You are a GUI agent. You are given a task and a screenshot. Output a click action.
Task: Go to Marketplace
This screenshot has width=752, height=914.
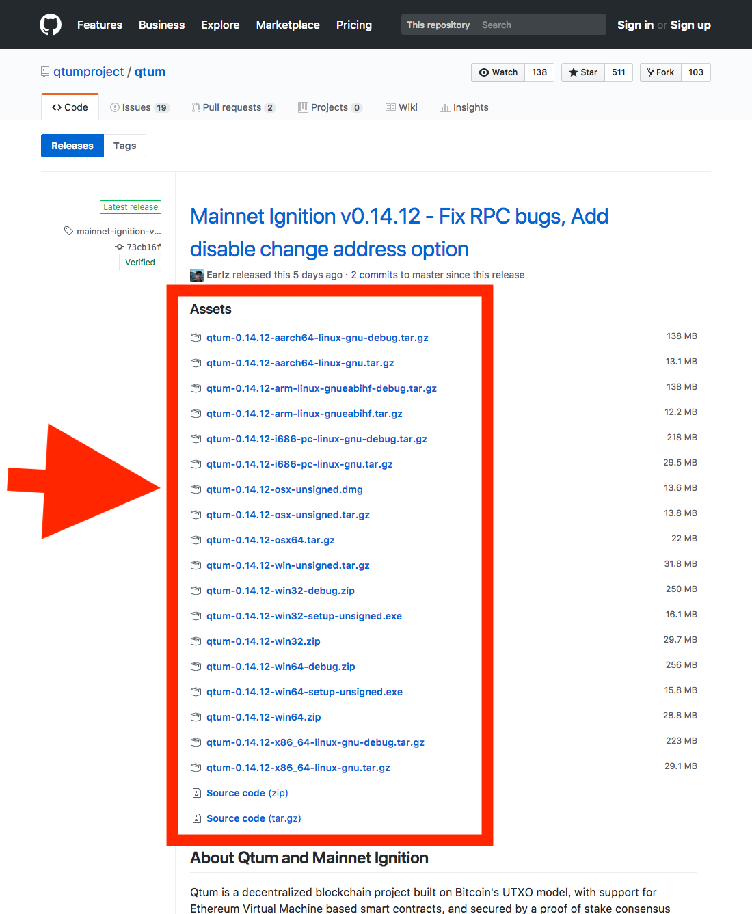[x=288, y=25]
